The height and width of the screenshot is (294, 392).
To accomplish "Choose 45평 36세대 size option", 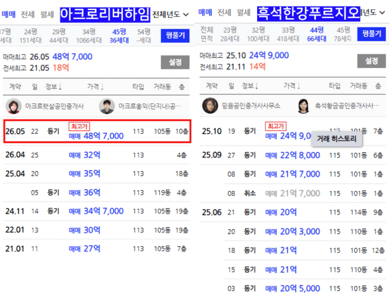I will [119, 36].
